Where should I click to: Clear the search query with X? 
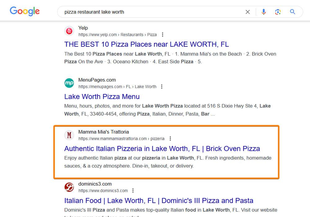pyautogui.click(x=247, y=12)
